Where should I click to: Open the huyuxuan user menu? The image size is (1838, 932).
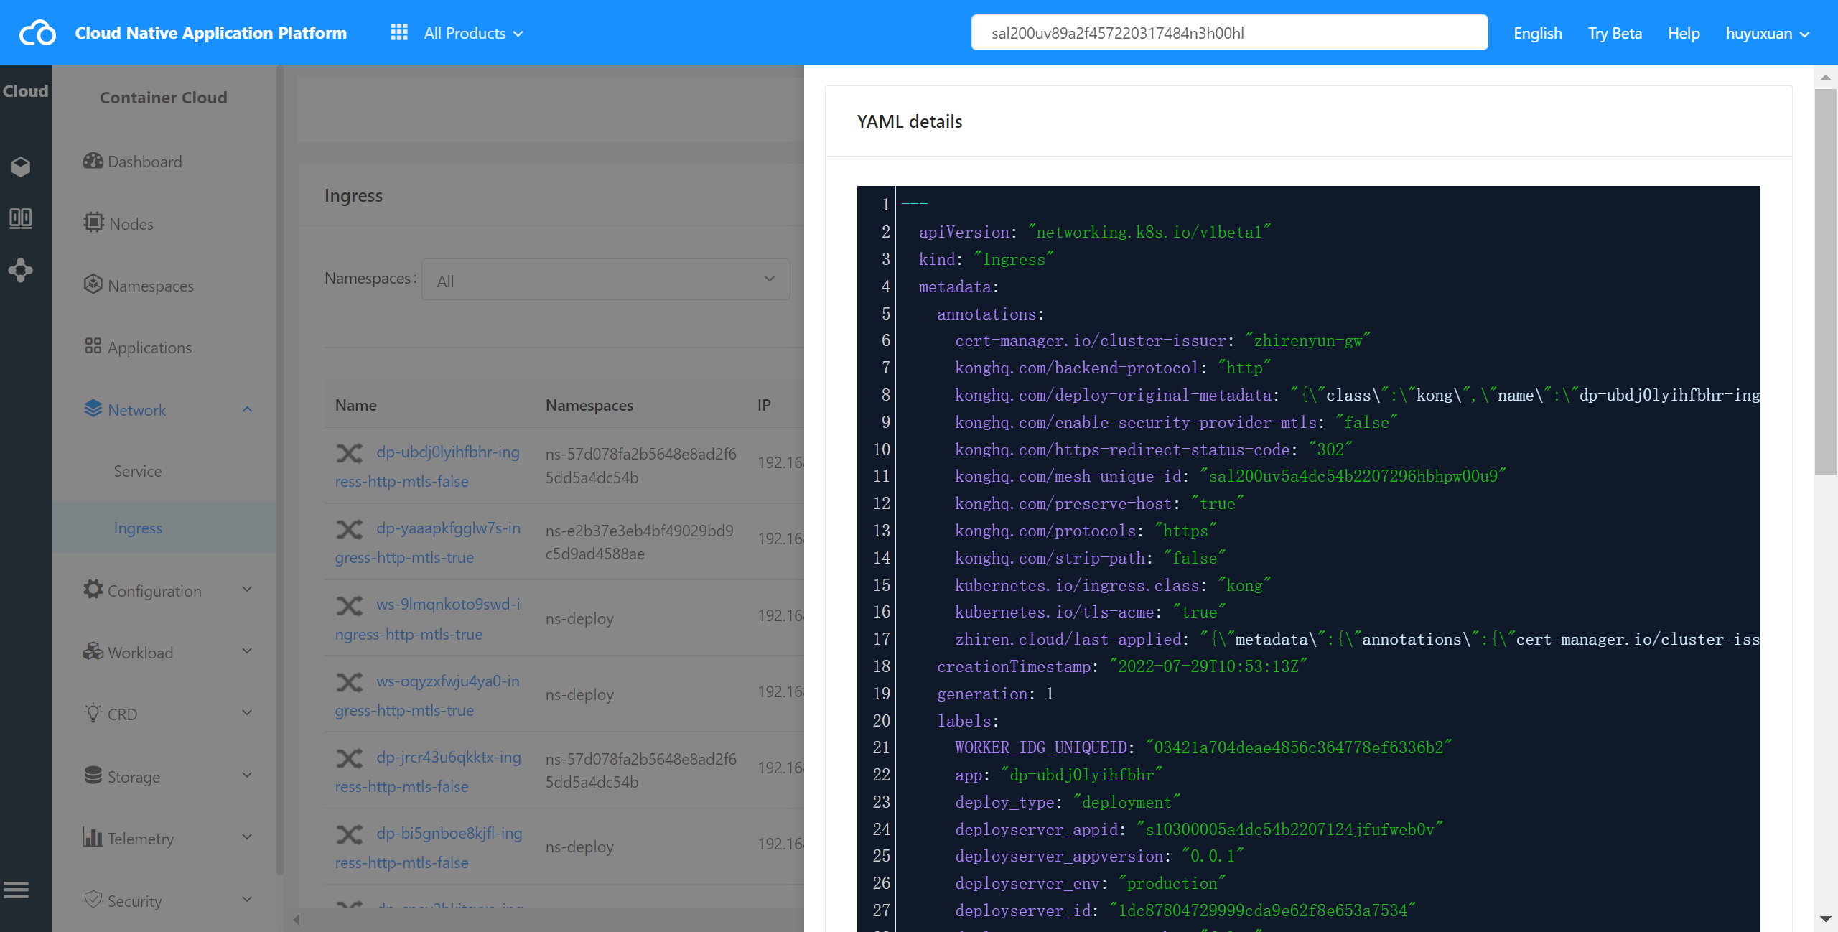(1768, 33)
